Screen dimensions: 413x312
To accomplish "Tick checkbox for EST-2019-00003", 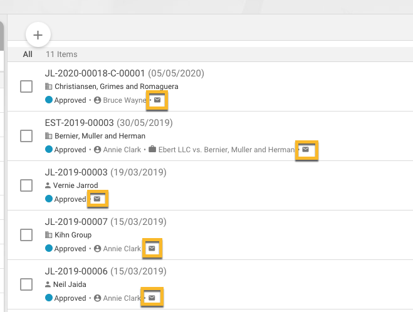I will 26,136.
